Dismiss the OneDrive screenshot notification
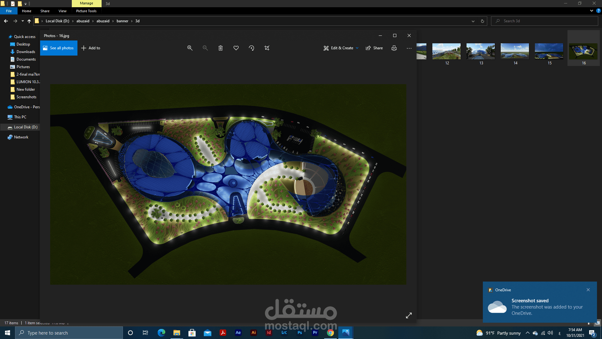This screenshot has width=602, height=339. pyautogui.click(x=588, y=290)
